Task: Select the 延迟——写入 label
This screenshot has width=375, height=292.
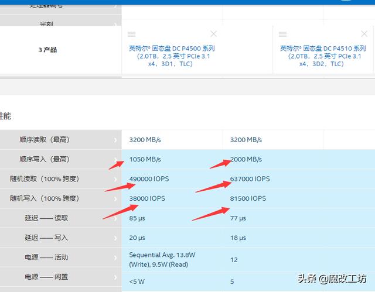Action: coord(46,238)
